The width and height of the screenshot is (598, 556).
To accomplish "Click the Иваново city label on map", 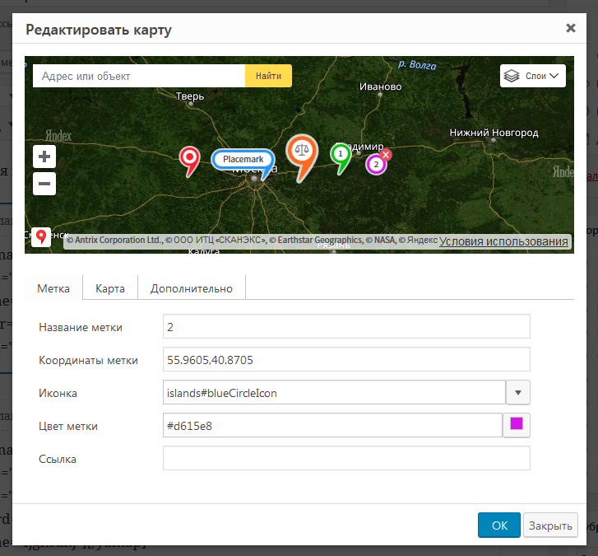I will [x=381, y=86].
